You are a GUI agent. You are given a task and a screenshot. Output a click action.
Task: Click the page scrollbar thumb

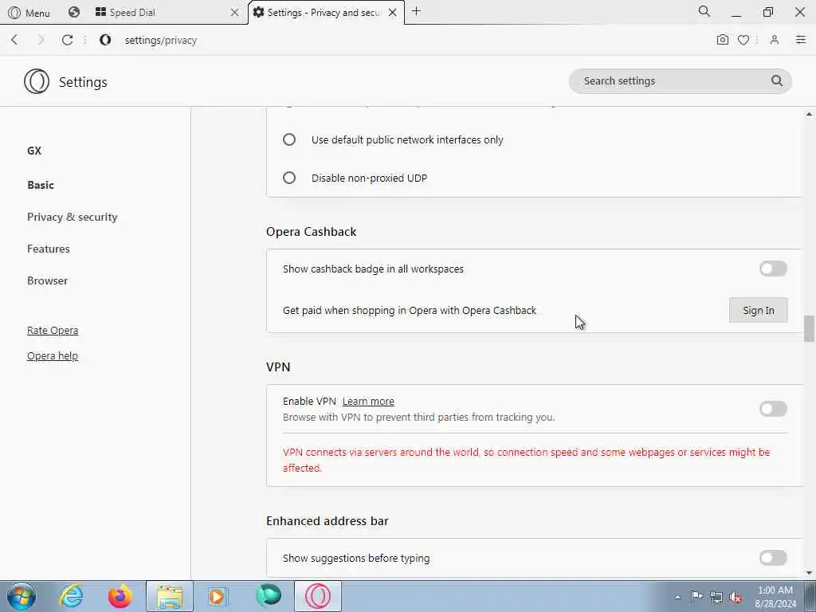pyautogui.click(x=809, y=328)
